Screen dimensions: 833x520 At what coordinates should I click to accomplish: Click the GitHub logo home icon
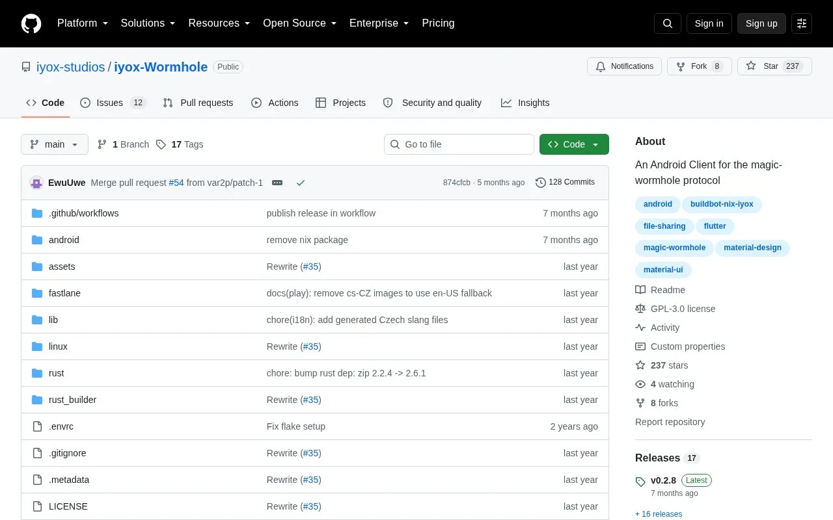point(31,23)
